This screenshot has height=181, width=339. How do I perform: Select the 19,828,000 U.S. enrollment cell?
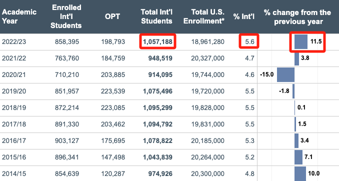tap(207, 107)
